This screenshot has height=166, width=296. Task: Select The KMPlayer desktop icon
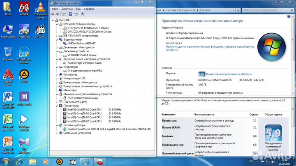click(24, 145)
